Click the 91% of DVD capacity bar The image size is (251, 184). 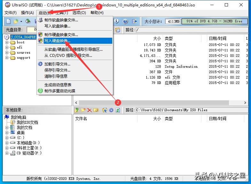tap(215, 21)
